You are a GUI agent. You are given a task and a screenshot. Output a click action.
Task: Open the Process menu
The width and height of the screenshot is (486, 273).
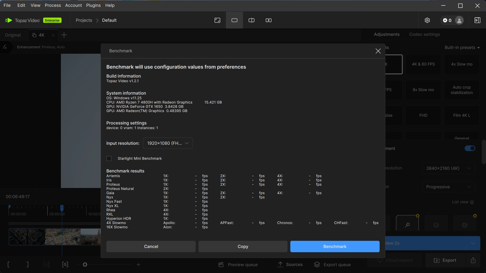[53, 5]
